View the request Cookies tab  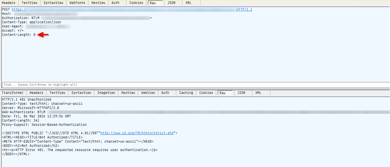point(136,3)
